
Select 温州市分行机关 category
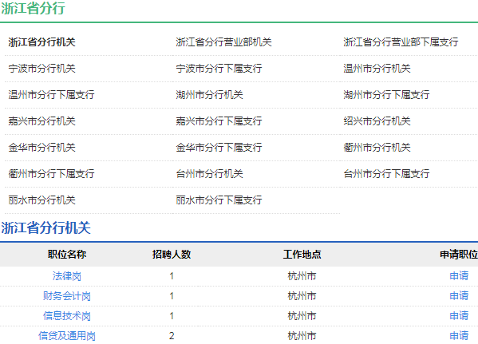(377, 69)
